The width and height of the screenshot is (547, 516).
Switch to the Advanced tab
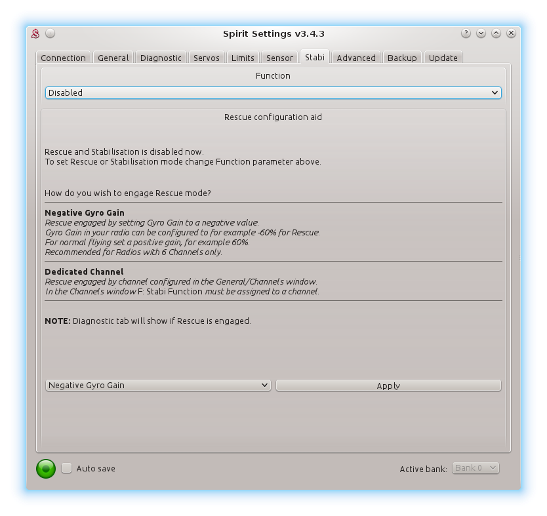(356, 58)
